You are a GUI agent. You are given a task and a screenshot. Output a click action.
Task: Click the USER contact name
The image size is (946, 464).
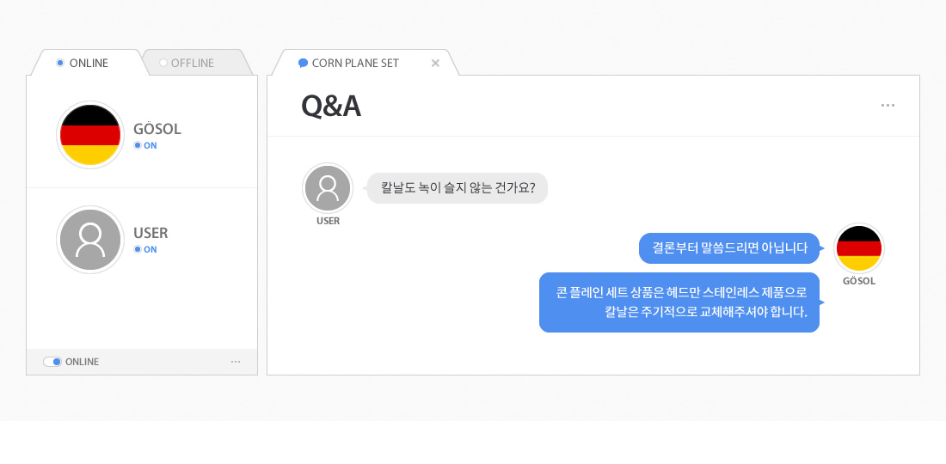[x=150, y=233]
